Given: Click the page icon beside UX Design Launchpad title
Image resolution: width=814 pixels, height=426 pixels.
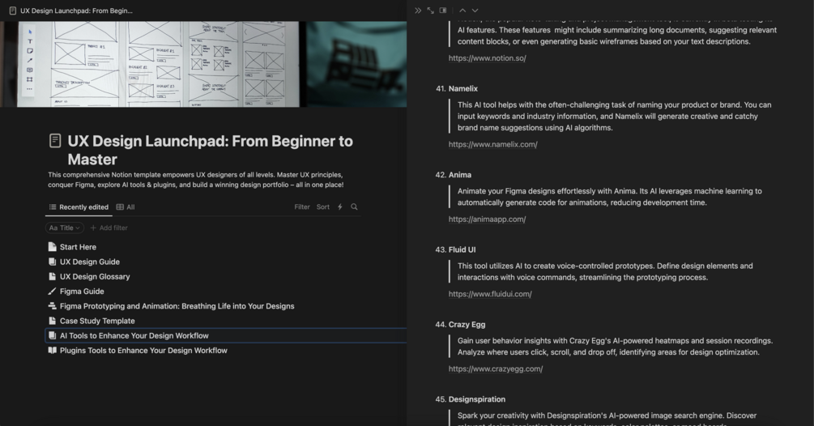Looking at the screenshot, I should tap(55, 141).
